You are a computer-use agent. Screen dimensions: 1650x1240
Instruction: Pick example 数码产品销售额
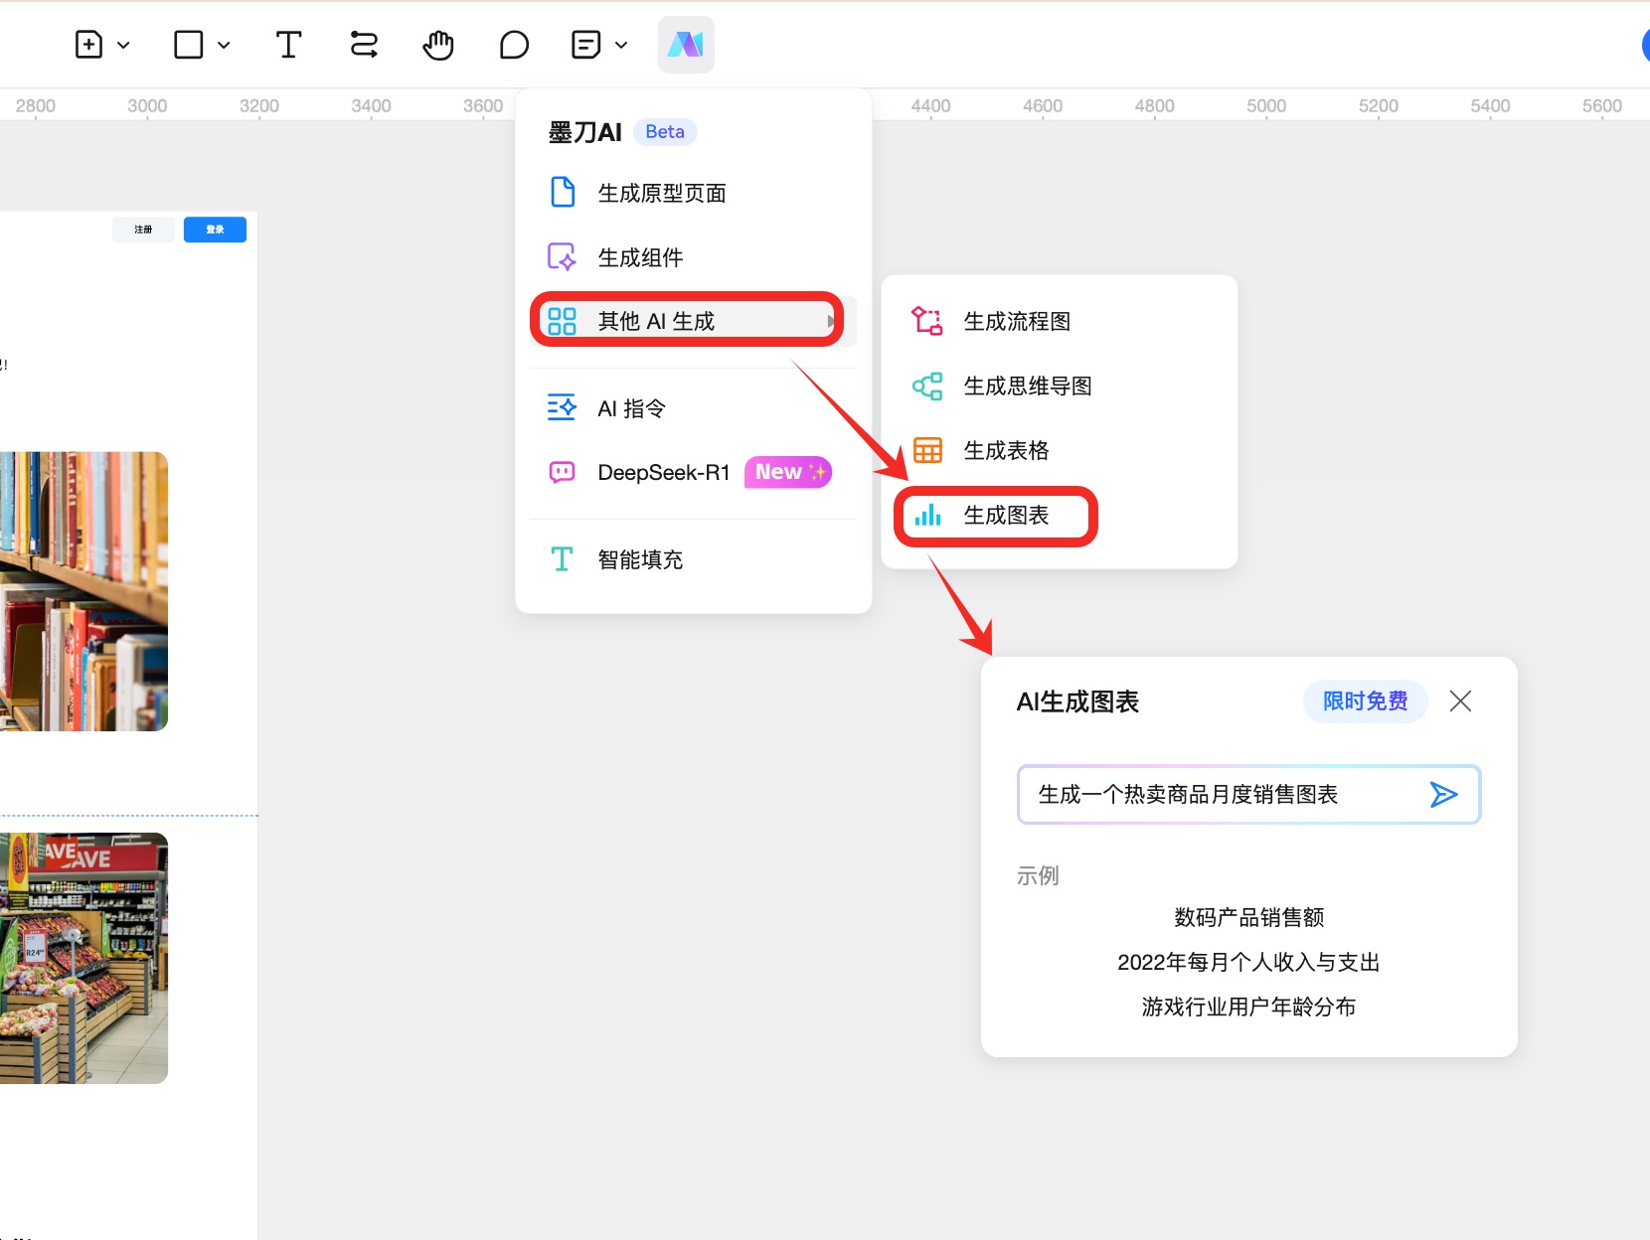(x=1248, y=917)
